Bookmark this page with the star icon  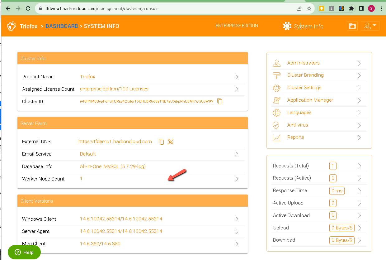309,8
